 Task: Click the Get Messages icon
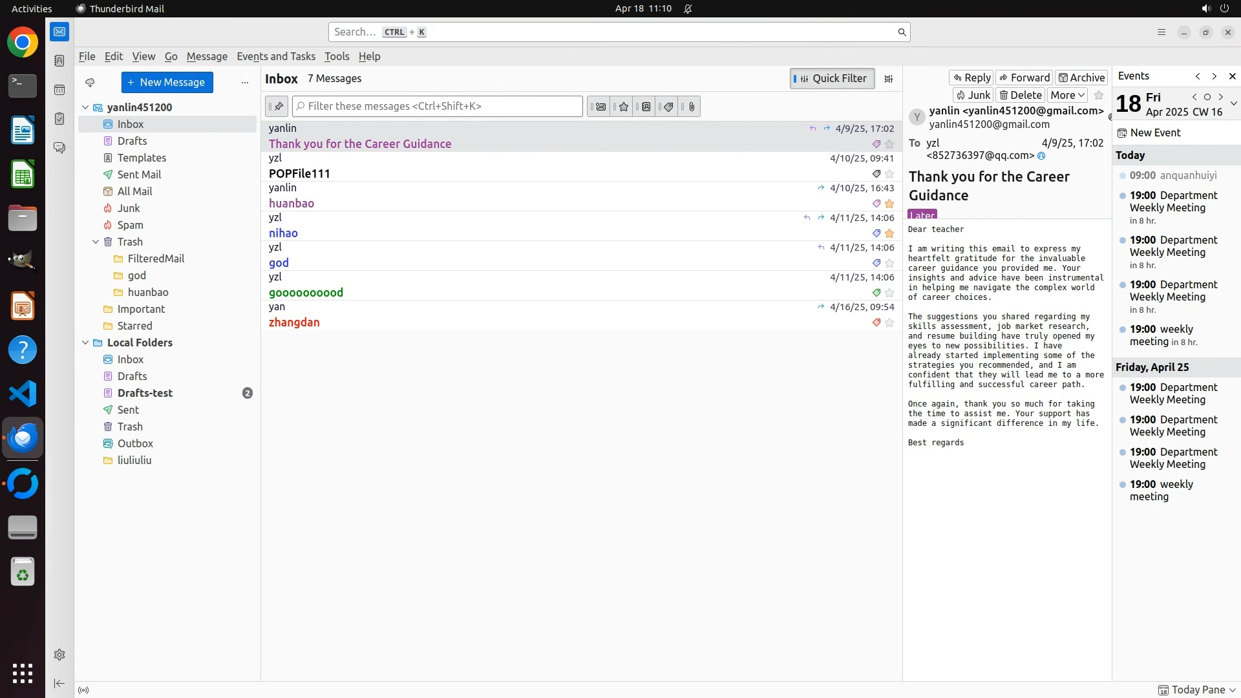pos(90,82)
